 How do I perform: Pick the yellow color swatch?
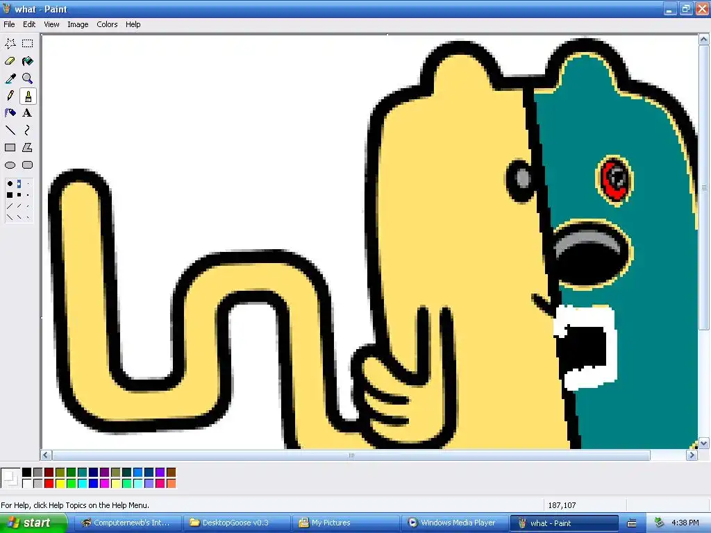coord(60,484)
